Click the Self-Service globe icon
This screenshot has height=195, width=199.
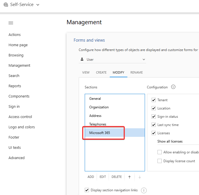[6, 5]
